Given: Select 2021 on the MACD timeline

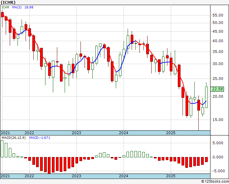Looking at the screenshot, I should pyautogui.click(x=5, y=176).
